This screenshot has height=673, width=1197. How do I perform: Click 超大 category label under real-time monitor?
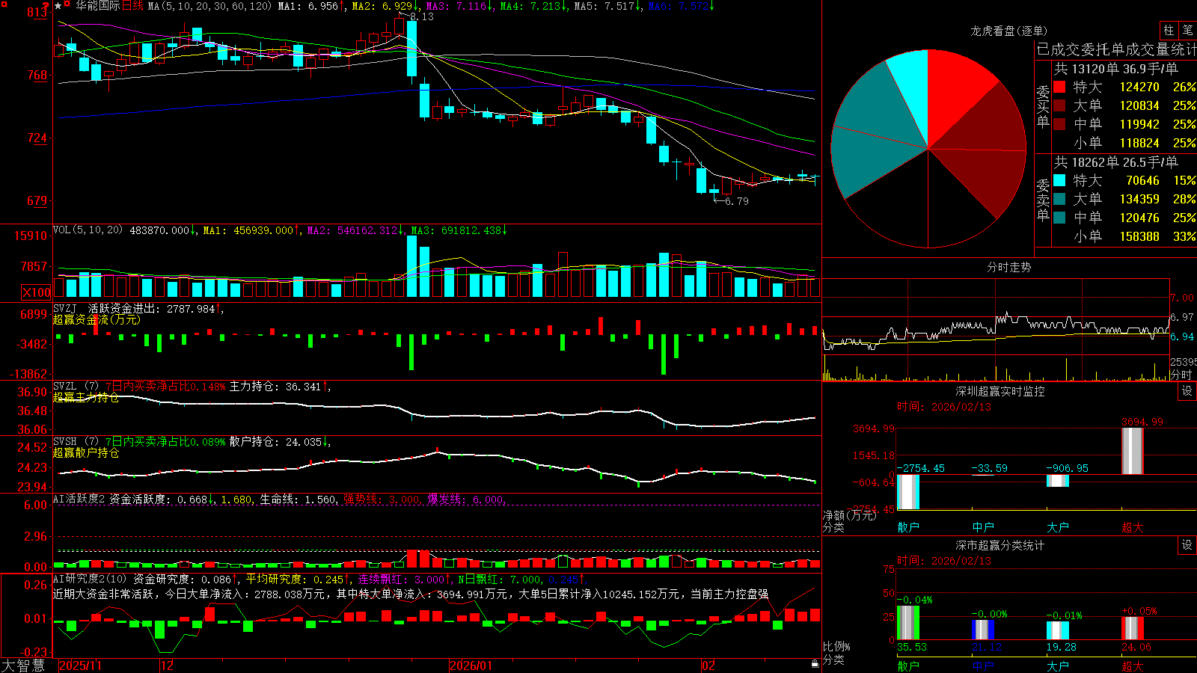coord(1133,527)
